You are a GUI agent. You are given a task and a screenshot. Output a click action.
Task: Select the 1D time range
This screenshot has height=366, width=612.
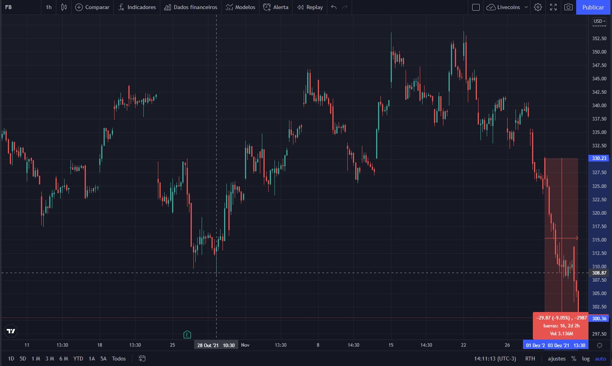pos(11,359)
